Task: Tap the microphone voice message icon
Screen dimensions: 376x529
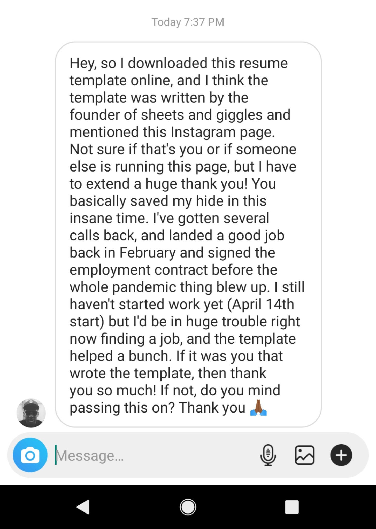Action: (268, 455)
